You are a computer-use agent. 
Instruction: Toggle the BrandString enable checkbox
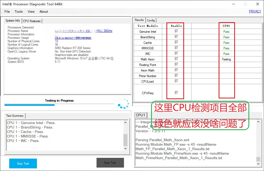click(176, 37)
